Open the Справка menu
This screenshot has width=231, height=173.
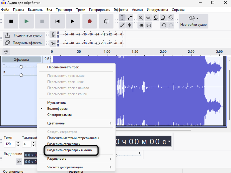(178, 10)
